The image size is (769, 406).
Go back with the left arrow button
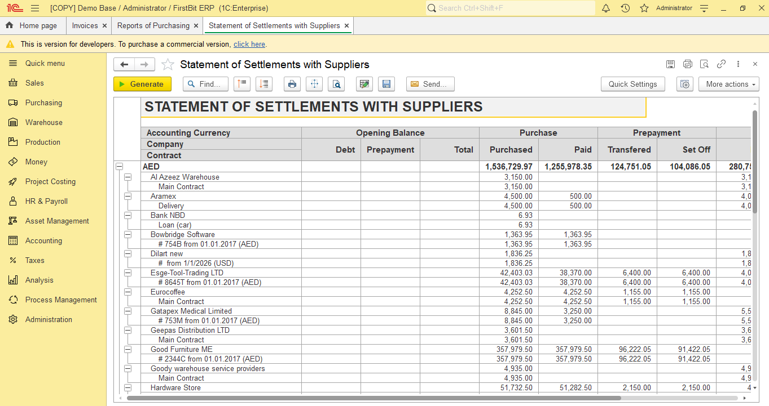(x=124, y=65)
